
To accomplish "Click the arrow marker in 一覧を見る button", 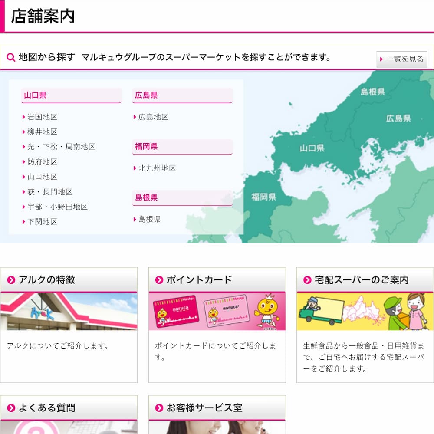I will (x=381, y=59).
